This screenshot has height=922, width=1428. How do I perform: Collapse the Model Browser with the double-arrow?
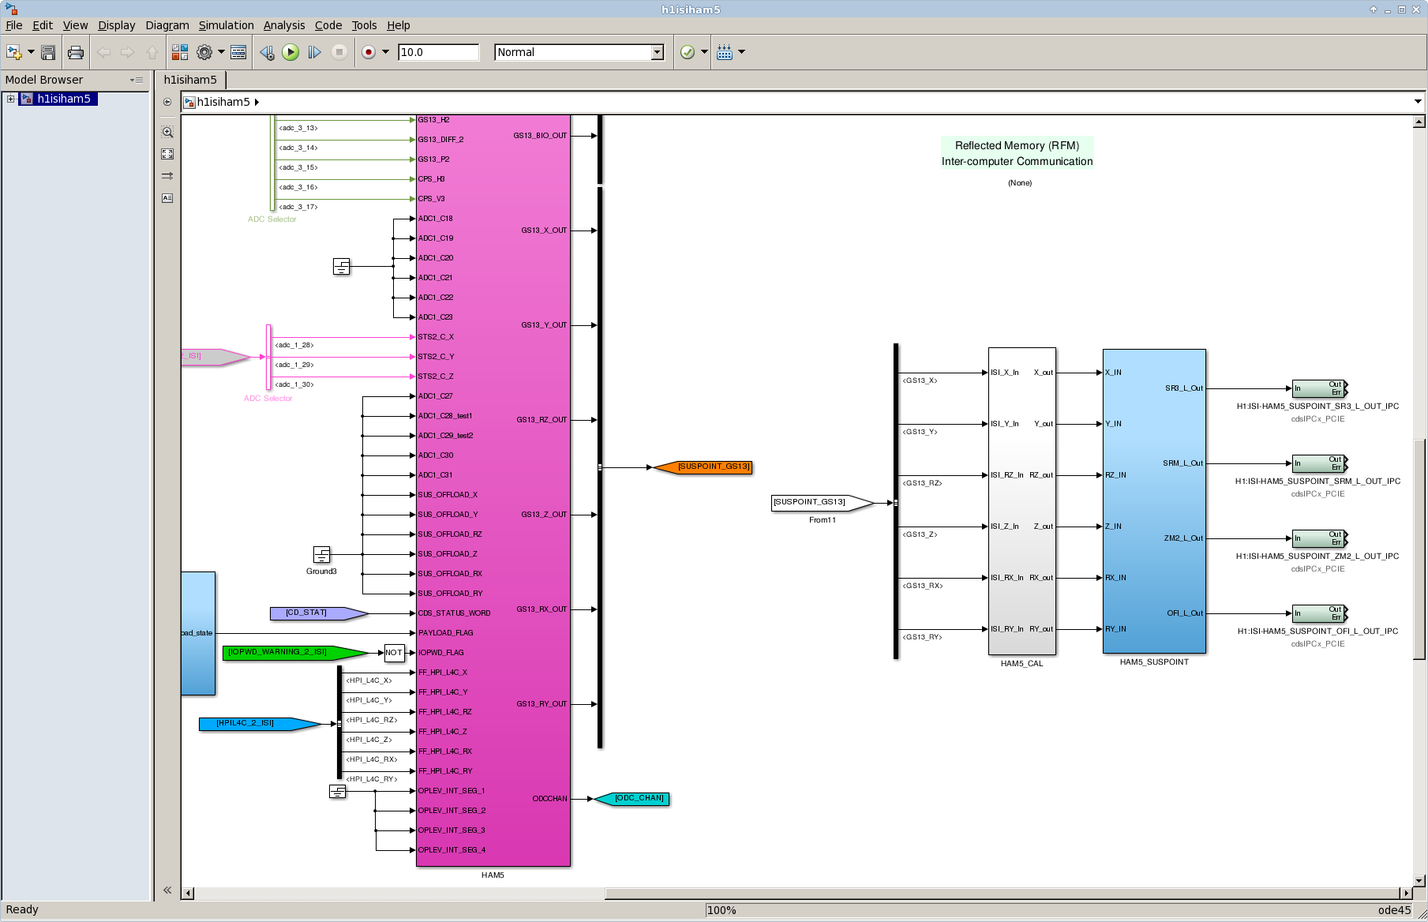(x=167, y=890)
